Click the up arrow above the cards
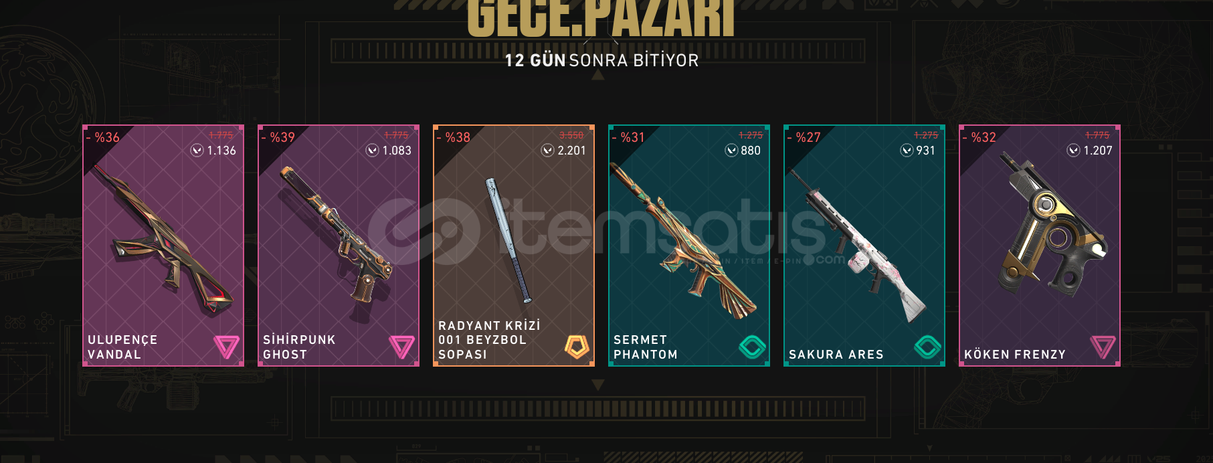 598,75
